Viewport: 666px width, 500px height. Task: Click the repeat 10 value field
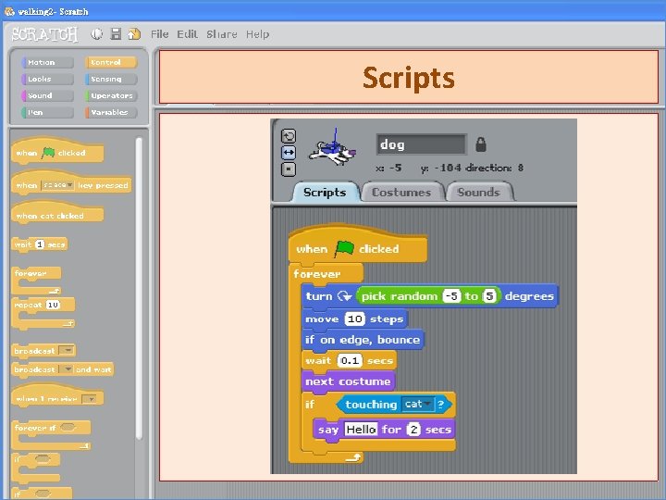(53, 305)
